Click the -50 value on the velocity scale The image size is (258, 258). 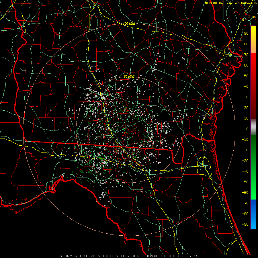245,182
